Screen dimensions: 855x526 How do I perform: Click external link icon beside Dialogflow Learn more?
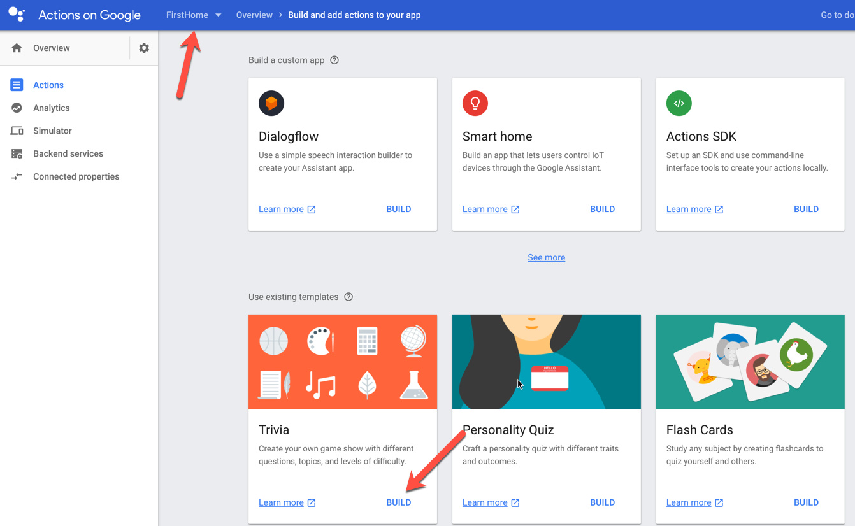[312, 210]
